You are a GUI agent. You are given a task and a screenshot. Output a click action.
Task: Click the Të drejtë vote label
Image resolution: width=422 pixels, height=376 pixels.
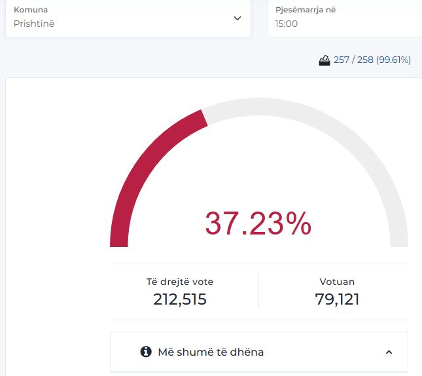(180, 282)
